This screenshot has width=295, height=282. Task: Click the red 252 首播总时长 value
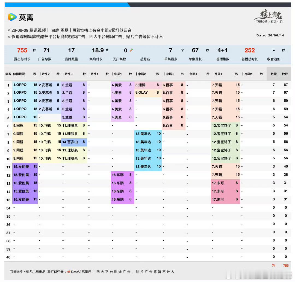pos(250,50)
